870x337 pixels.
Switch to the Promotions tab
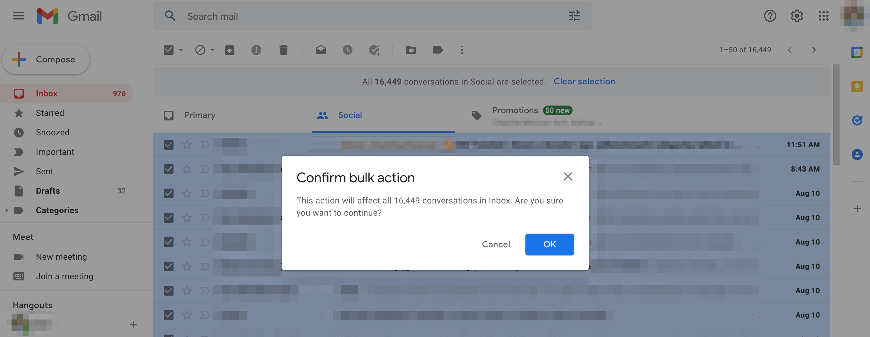click(515, 110)
